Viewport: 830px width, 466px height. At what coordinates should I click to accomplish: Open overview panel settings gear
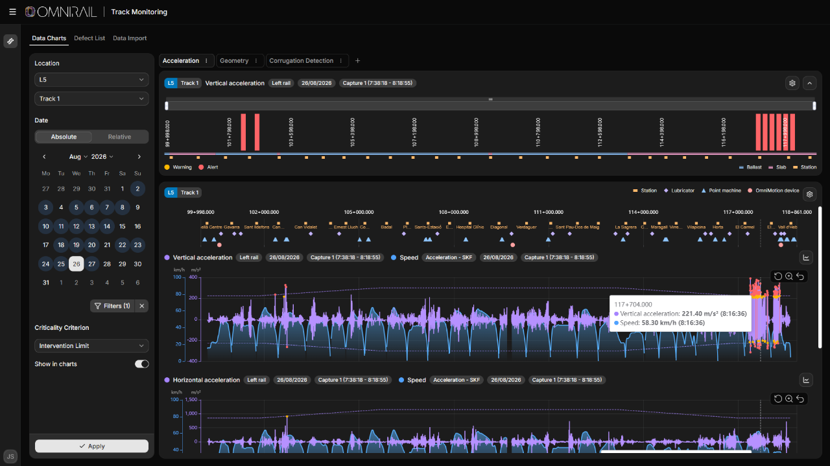[x=792, y=83]
